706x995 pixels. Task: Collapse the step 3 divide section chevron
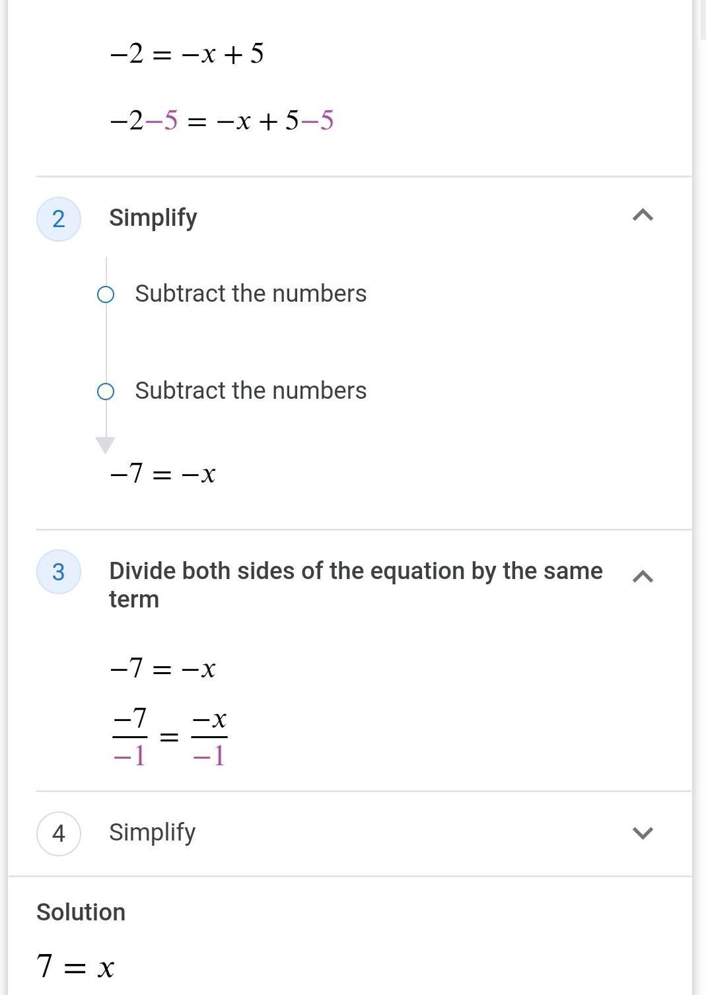pos(643,576)
